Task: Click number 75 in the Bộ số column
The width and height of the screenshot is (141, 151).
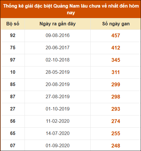Action: click(13, 48)
